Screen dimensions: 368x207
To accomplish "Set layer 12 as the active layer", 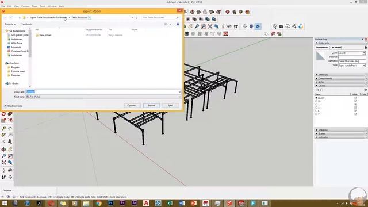I will pyautogui.click(x=316, y=105).
